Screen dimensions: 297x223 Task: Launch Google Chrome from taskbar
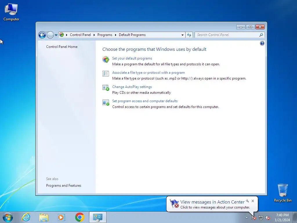[79, 217]
